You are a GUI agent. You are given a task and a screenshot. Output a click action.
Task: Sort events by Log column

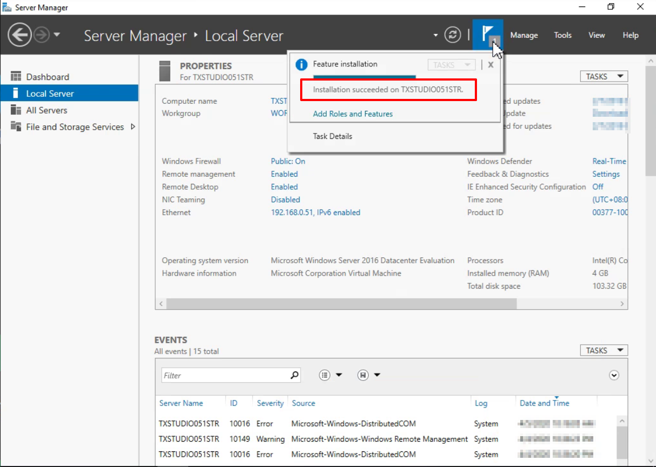click(481, 403)
